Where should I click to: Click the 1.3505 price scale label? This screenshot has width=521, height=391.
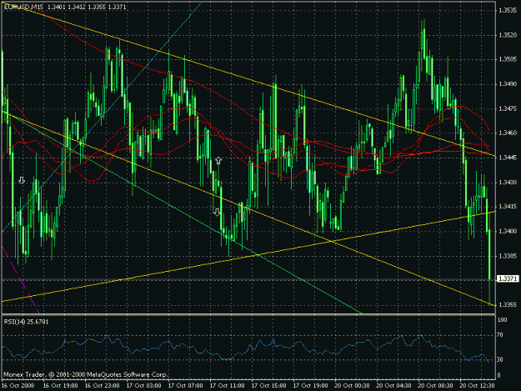pos(508,59)
